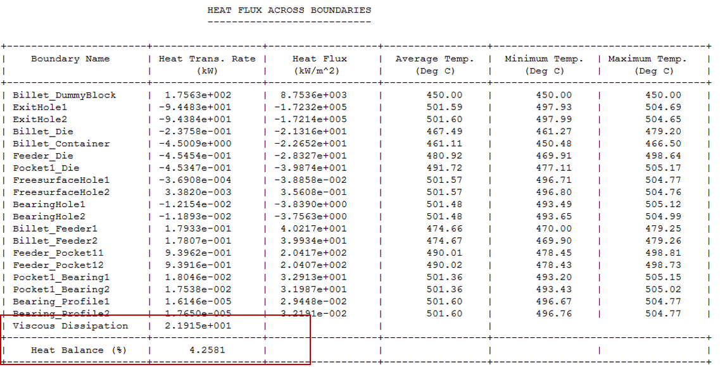This screenshot has height=367, width=720.
Task: Select the "Heat Trans. Rate" column header
Action: [207, 59]
